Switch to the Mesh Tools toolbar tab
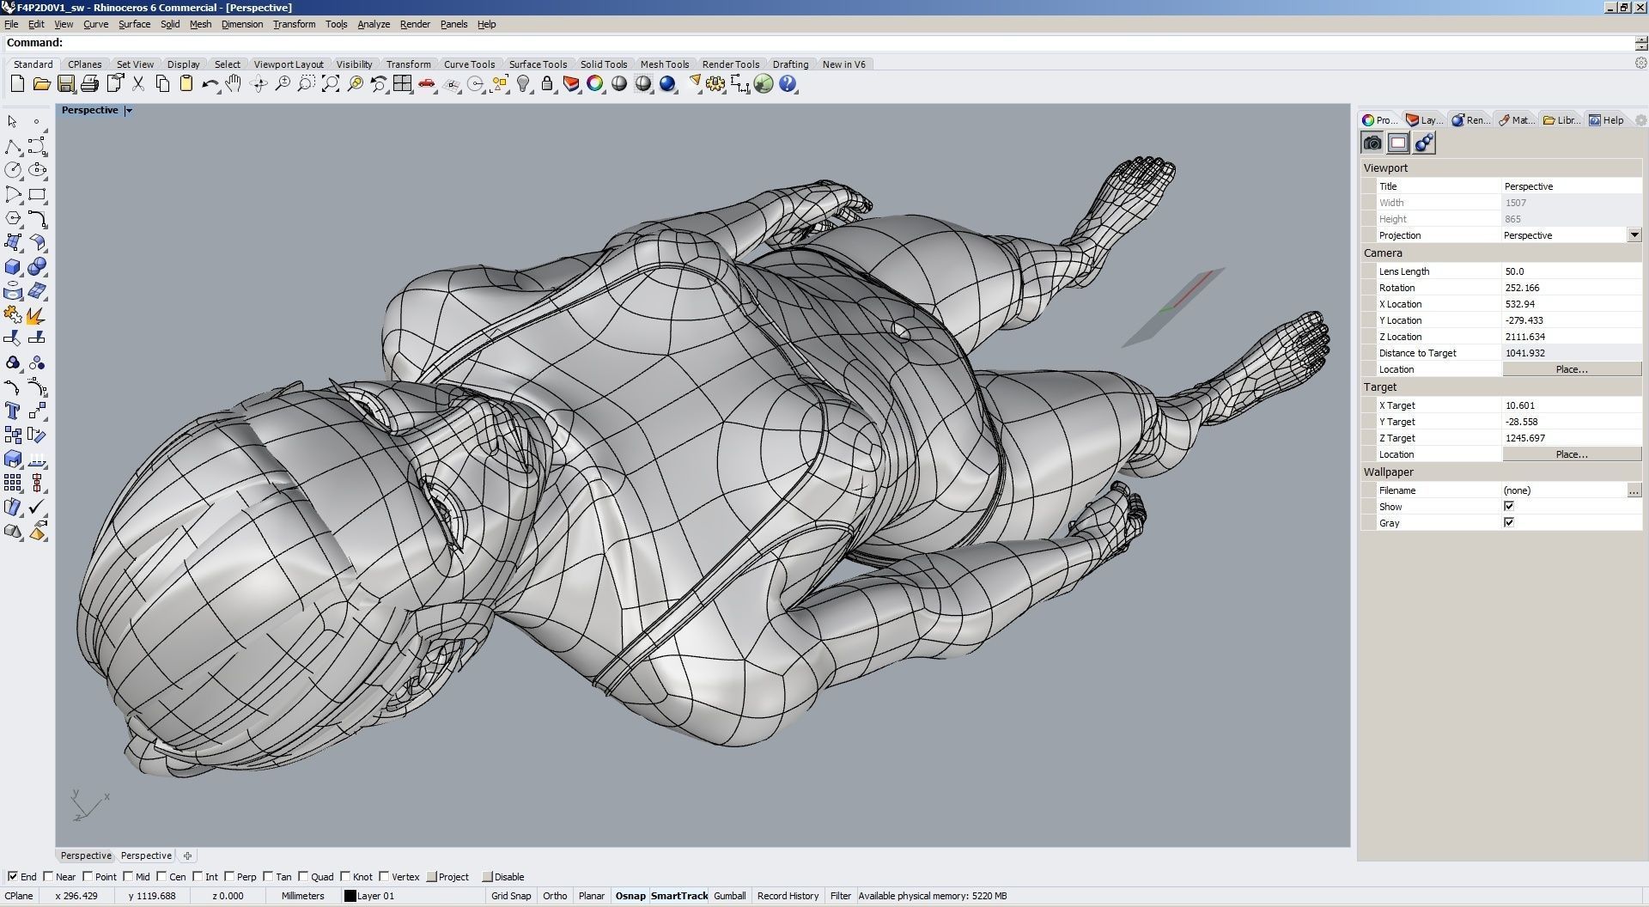 click(664, 64)
